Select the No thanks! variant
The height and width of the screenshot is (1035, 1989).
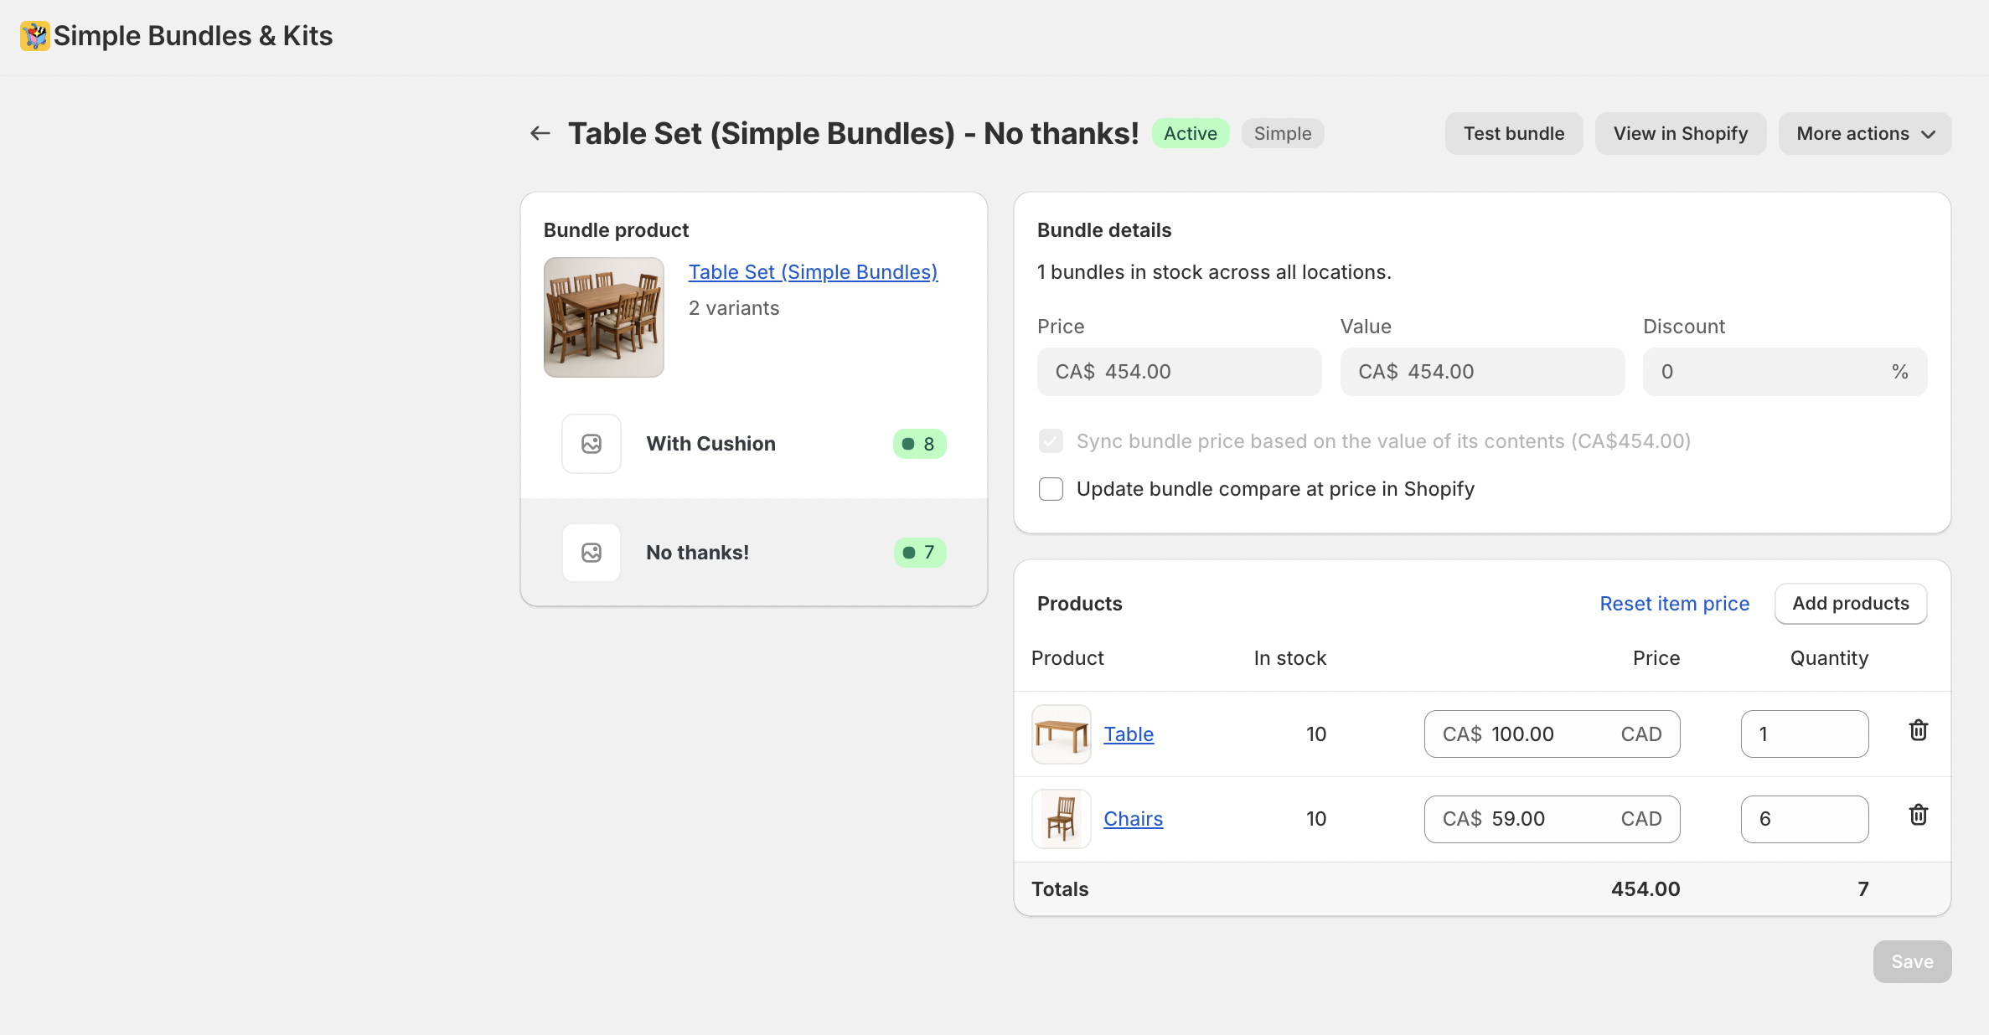point(697,553)
